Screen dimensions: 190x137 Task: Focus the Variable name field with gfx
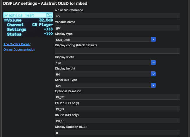[117, 28]
